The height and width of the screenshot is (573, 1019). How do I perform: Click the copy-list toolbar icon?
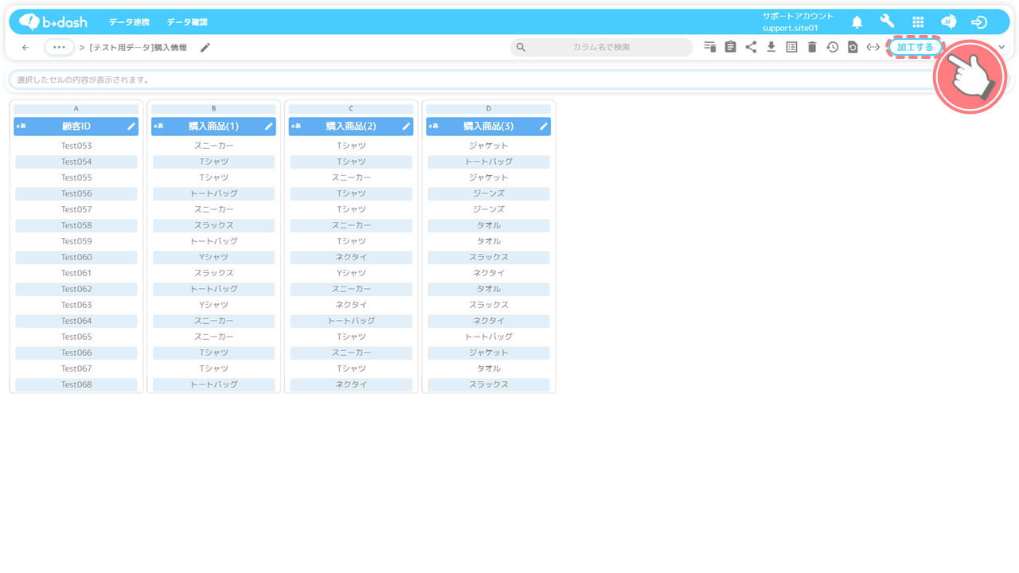click(x=710, y=47)
